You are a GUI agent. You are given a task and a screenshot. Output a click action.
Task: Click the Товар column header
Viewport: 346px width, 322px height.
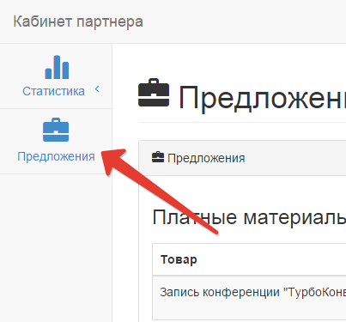(179, 259)
